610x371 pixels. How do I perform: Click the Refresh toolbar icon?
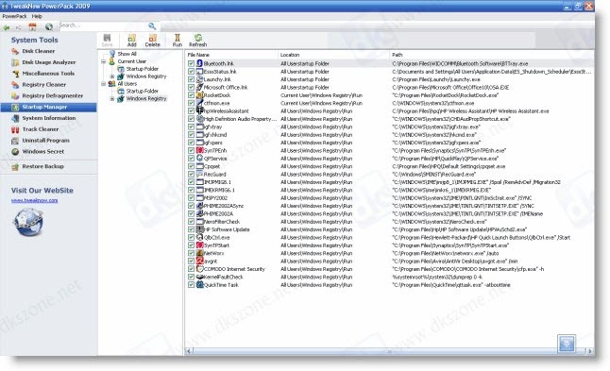[x=197, y=41]
